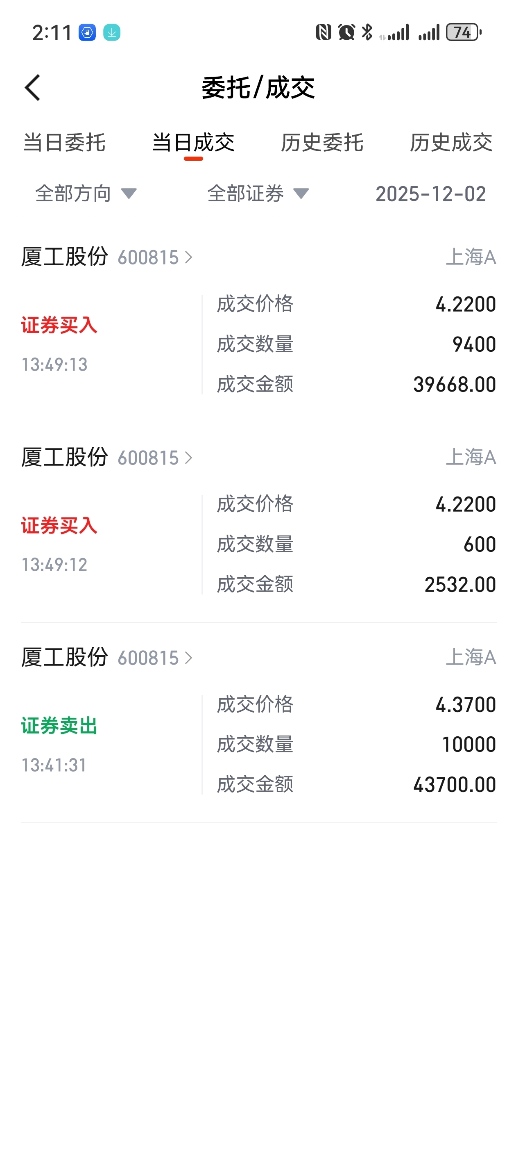This screenshot has width=516, height=1166.
Task: Tap the teal download notification icon
Action: (x=112, y=32)
